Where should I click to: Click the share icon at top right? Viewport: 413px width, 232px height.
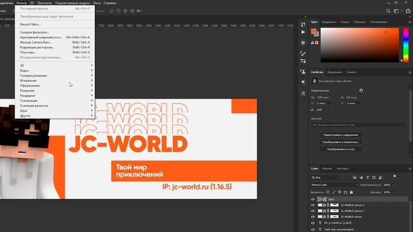[x=408, y=11]
